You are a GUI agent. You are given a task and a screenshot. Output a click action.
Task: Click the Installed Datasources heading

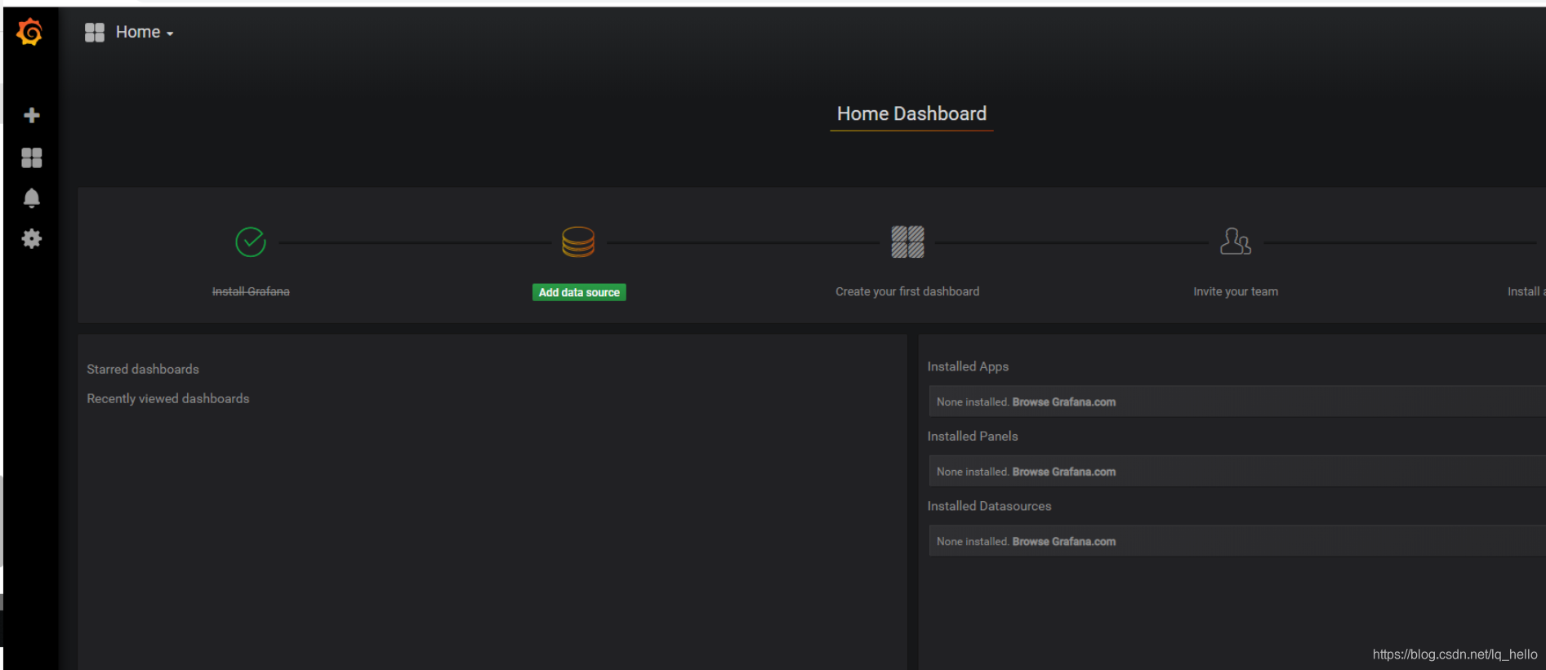tap(989, 506)
